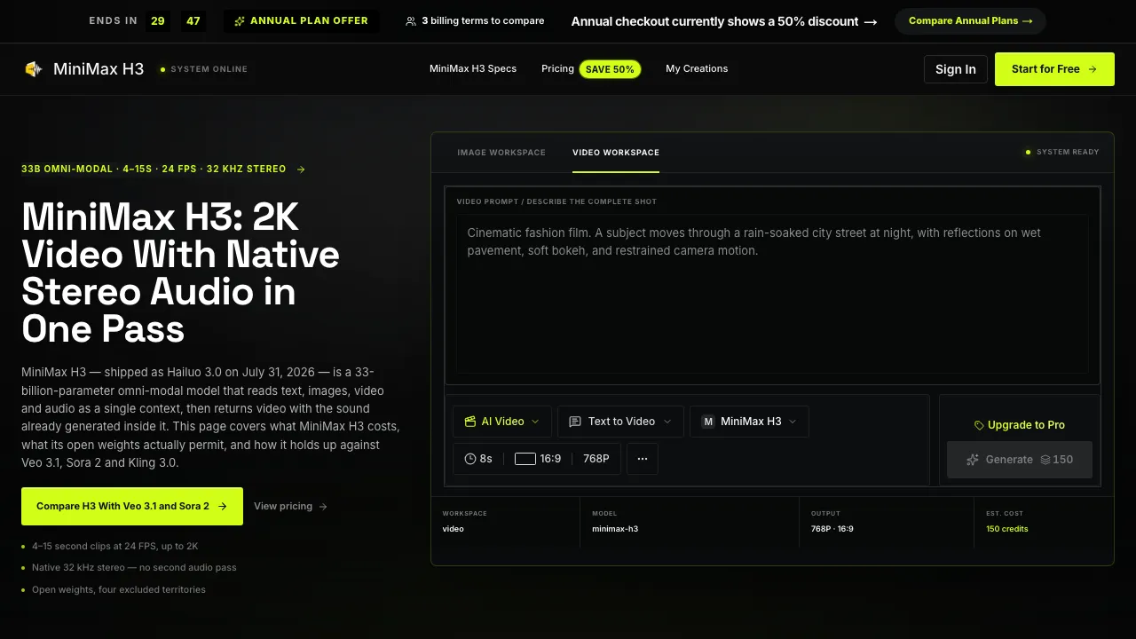Viewport: 1136px width, 639px height.
Task: Select the 768P resolution setting
Action: (x=596, y=459)
